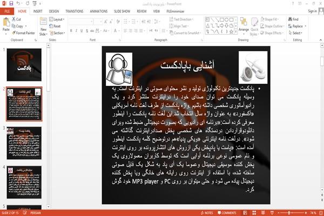Activate Format Painter brush
Image resolution: width=324 pixels, height=216 pixels.
[x=23, y=33]
